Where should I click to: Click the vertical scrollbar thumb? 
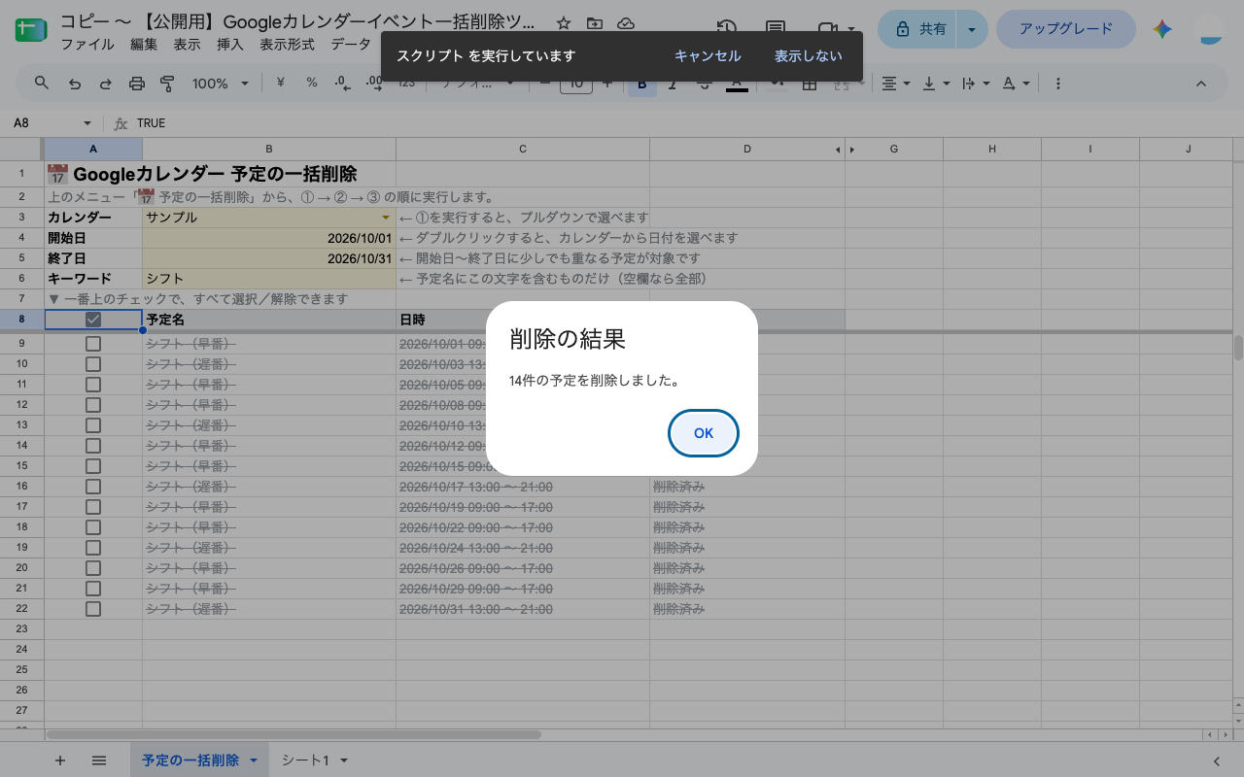(x=1238, y=348)
